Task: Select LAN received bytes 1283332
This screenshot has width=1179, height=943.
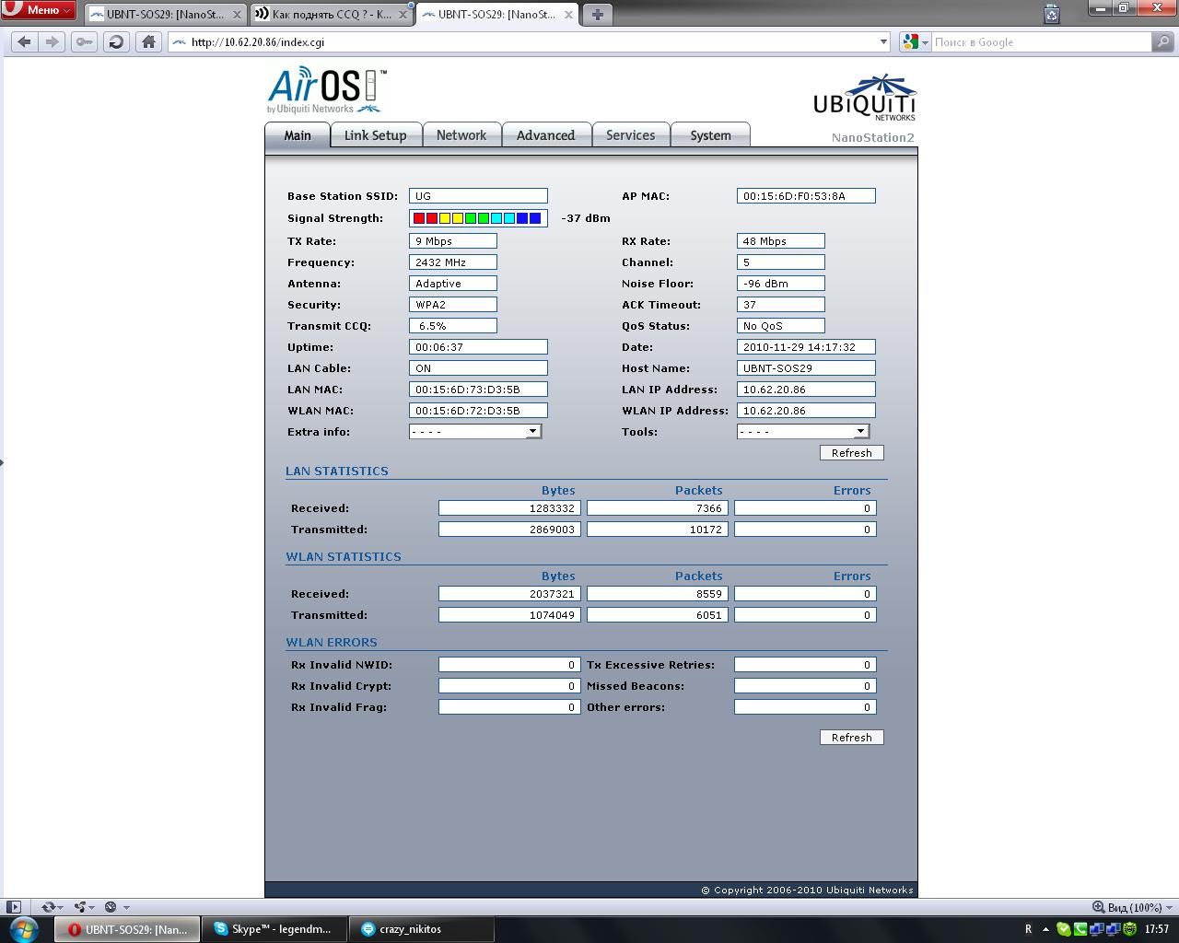Action: (x=509, y=508)
